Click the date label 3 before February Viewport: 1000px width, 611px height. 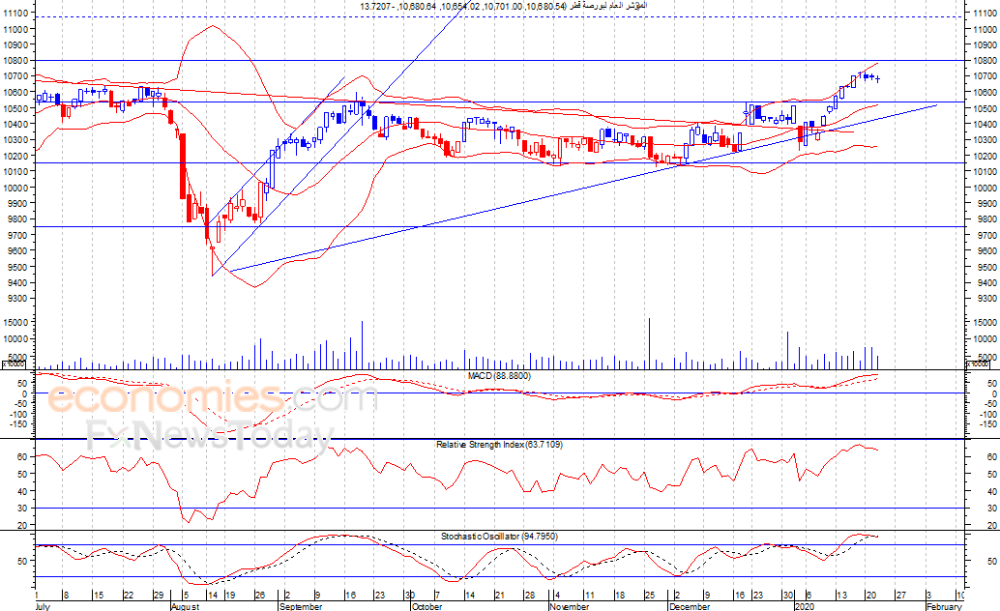coord(929,596)
